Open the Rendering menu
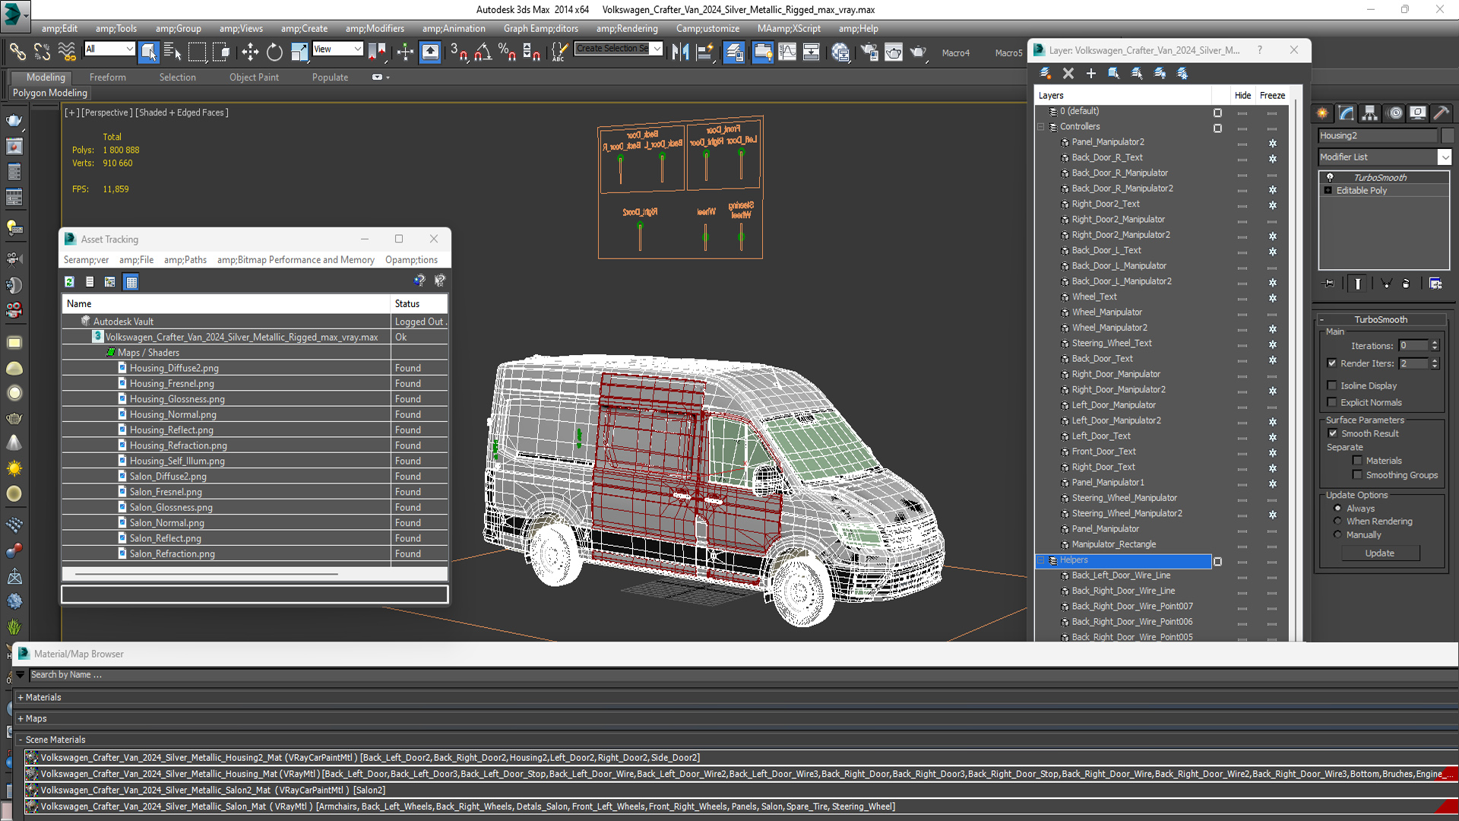Screen dimensions: 1459x821 pyautogui.click(x=627, y=28)
